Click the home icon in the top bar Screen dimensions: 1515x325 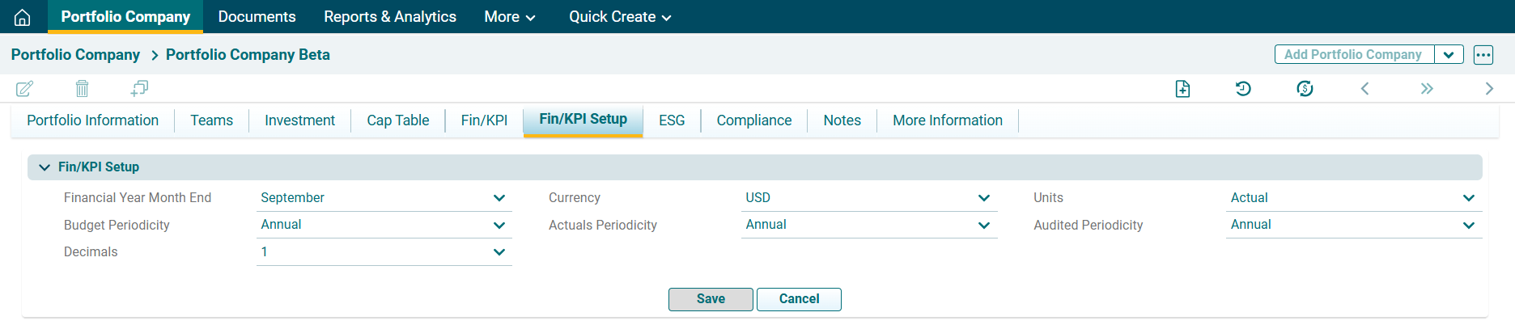(x=23, y=17)
